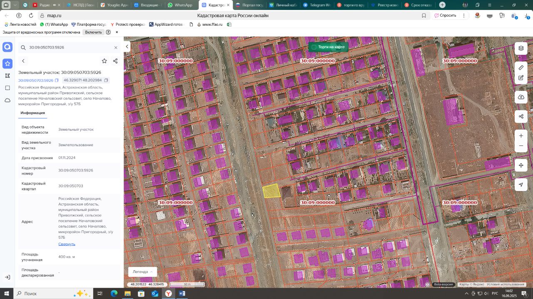Collapse the address with 'Свернуть'
Image resolution: width=533 pixels, height=299 pixels.
67,244
